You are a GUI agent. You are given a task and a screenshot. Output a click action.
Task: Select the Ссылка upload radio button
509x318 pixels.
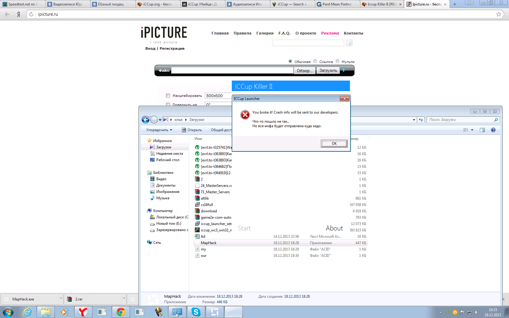pyautogui.click(x=315, y=61)
